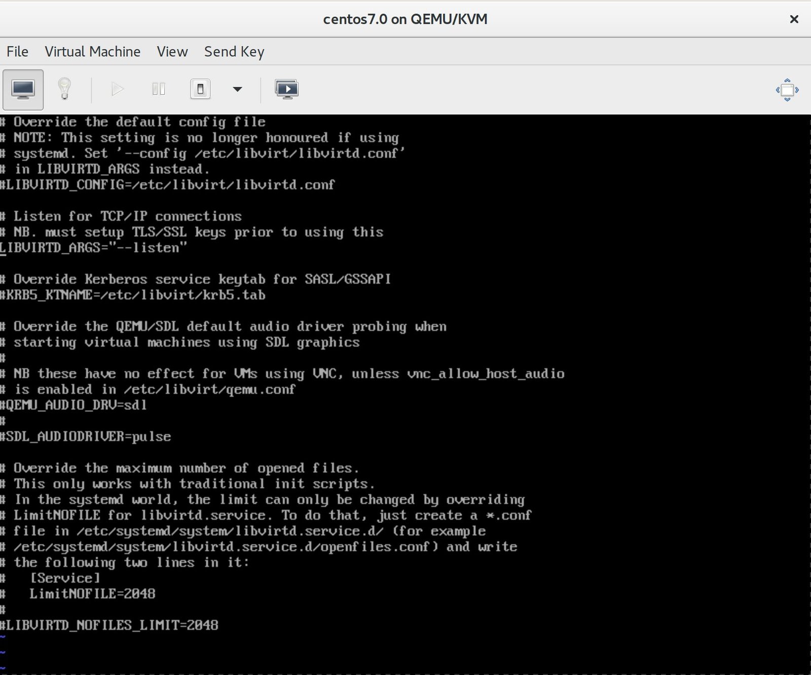811x675 pixels.
Task: Click the LimitNOFILE=2048 comment line
Action: [x=78, y=593]
